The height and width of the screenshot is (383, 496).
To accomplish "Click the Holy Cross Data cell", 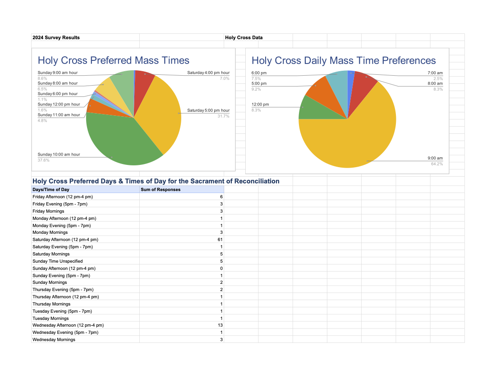I will [x=243, y=37].
